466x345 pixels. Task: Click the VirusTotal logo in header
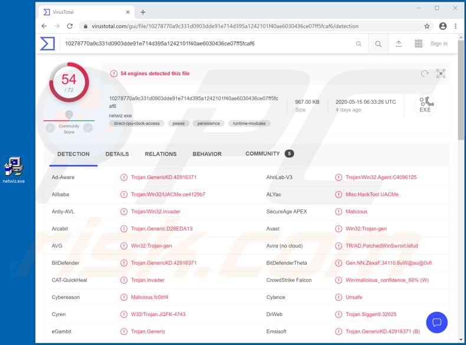tap(48, 44)
